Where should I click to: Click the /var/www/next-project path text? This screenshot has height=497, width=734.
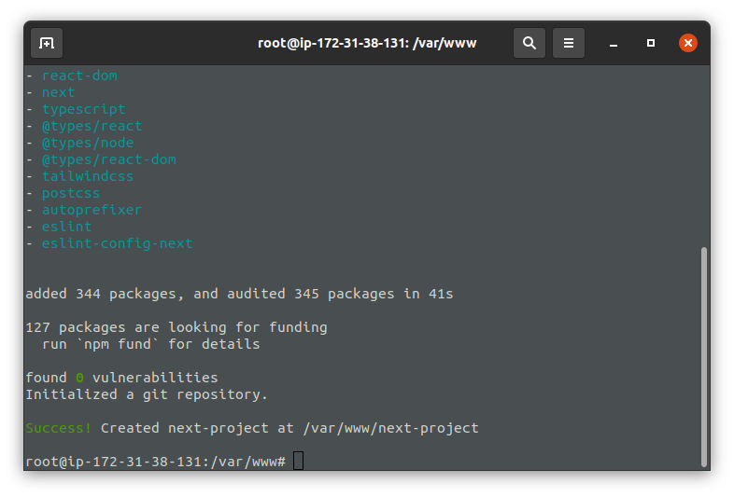[391, 428]
